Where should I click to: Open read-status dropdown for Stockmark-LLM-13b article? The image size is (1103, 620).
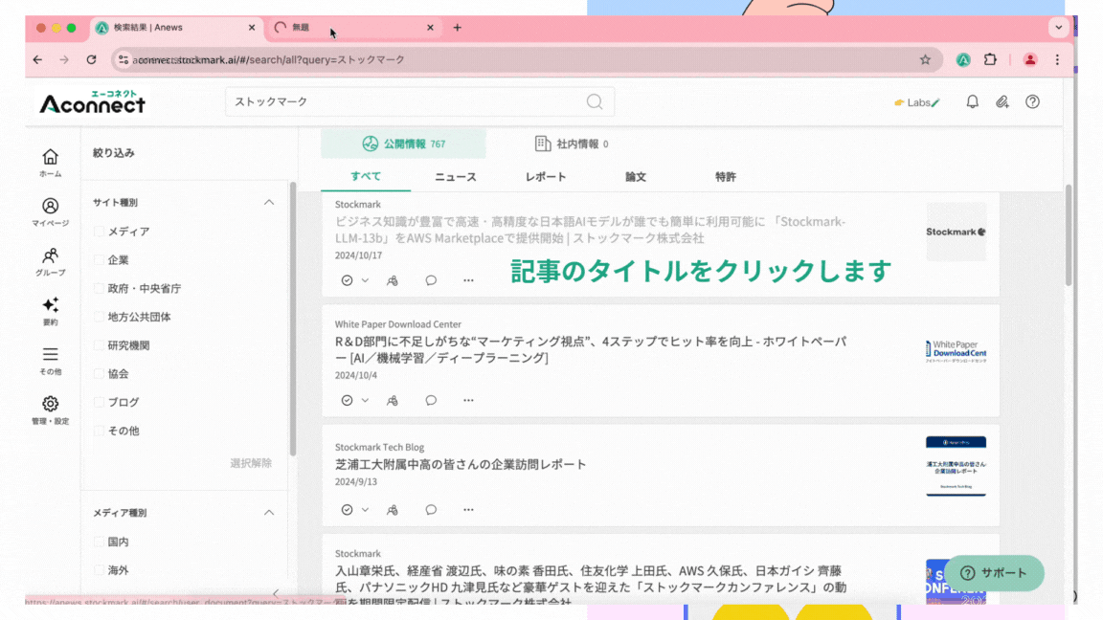tap(365, 280)
